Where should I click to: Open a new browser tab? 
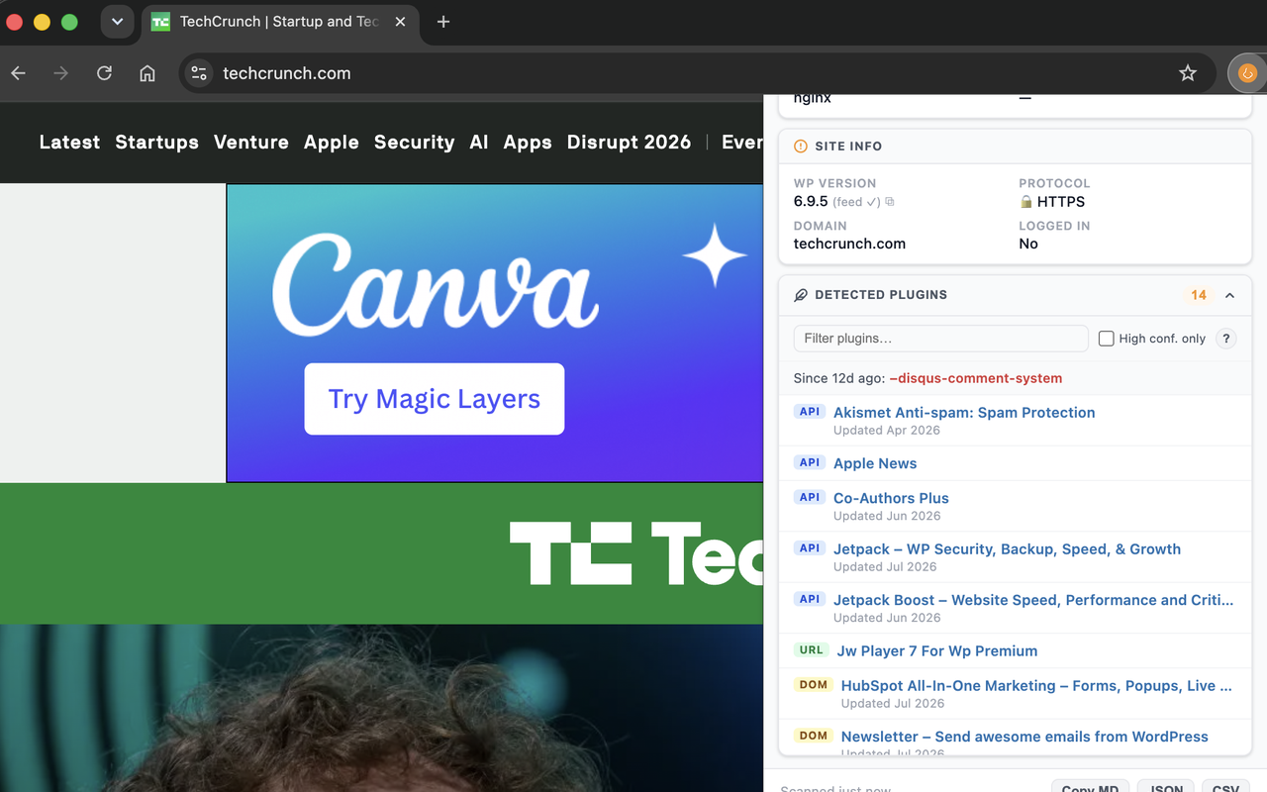[x=443, y=22]
